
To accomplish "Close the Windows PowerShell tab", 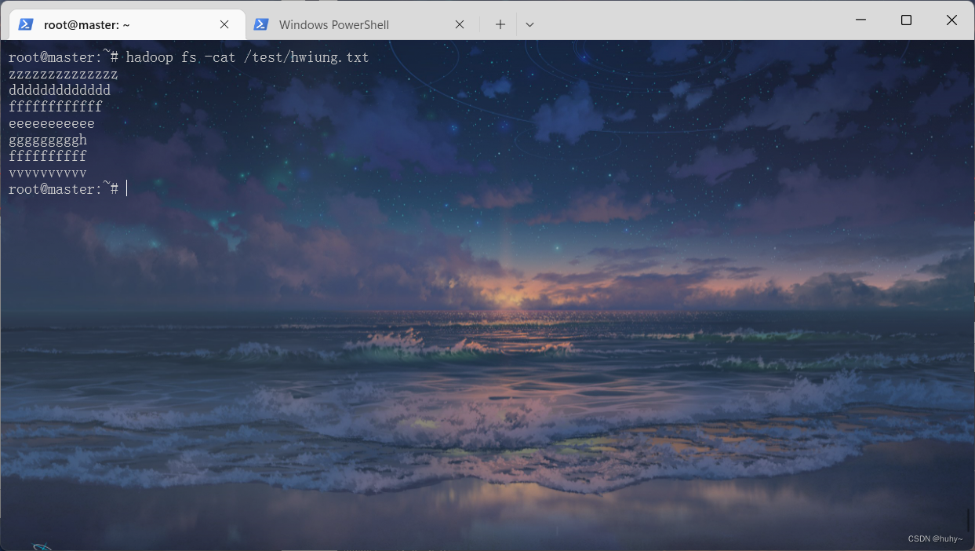I will tap(460, 24).
